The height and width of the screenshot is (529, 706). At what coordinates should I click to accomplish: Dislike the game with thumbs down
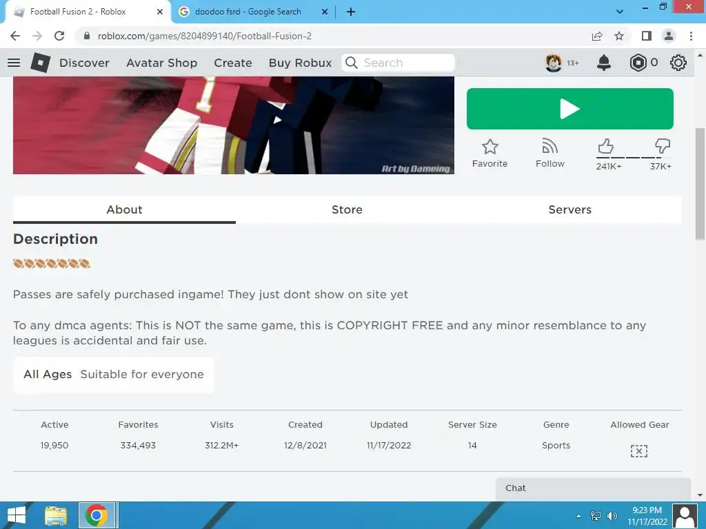pyautogui.click(x=663, y=146)
